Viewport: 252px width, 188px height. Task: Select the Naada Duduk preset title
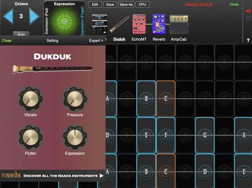(x=199, y=4)
